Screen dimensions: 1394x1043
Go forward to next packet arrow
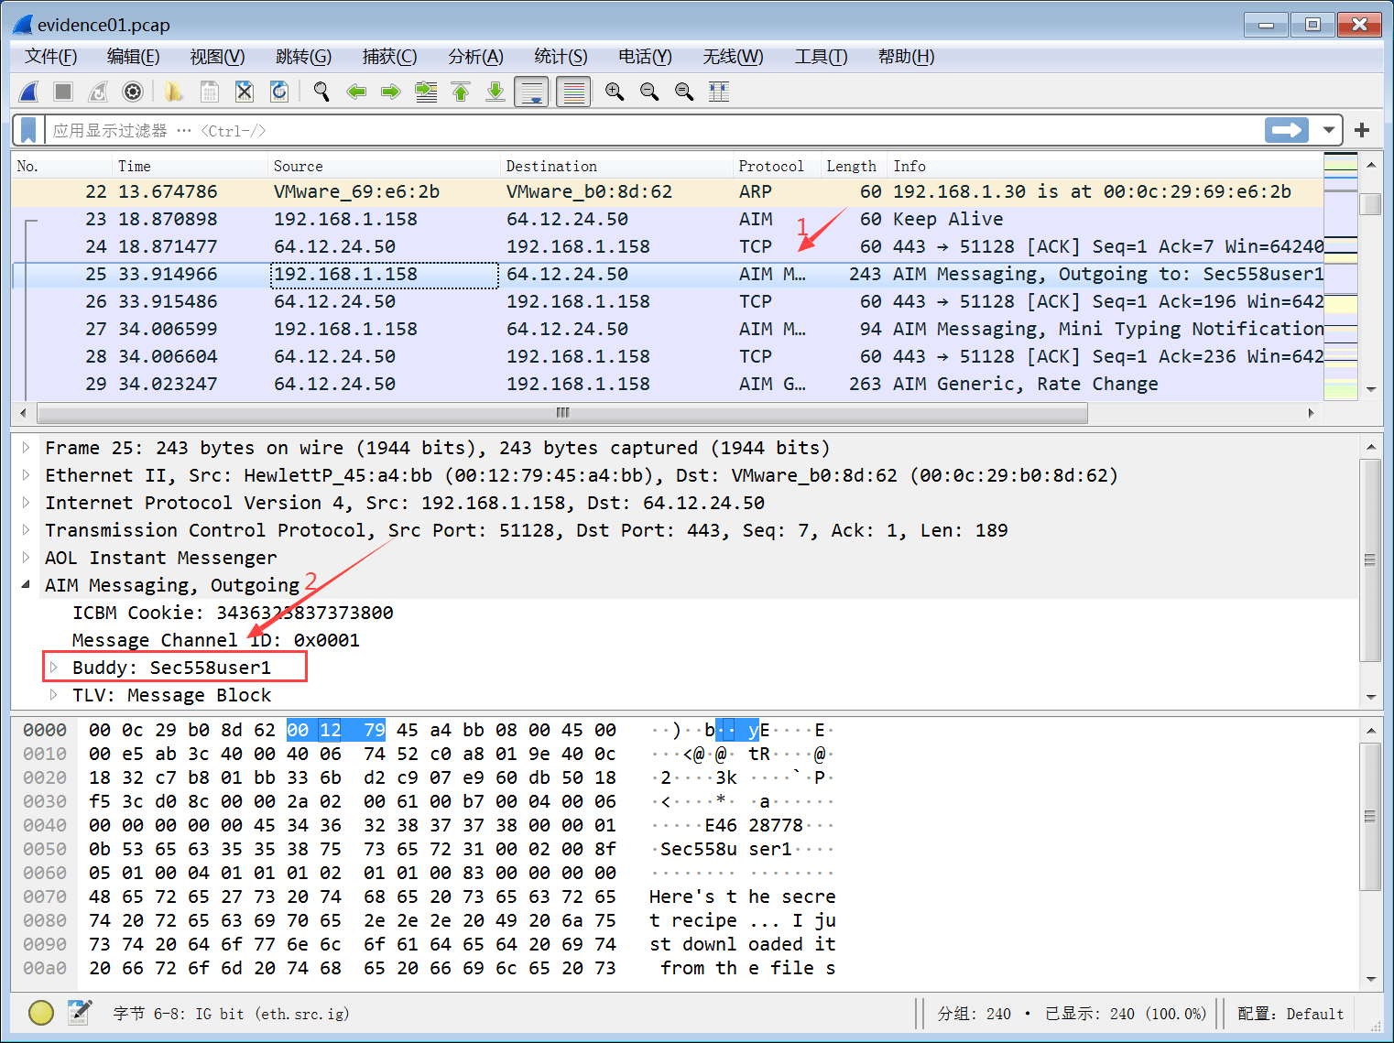click(391, 92)
